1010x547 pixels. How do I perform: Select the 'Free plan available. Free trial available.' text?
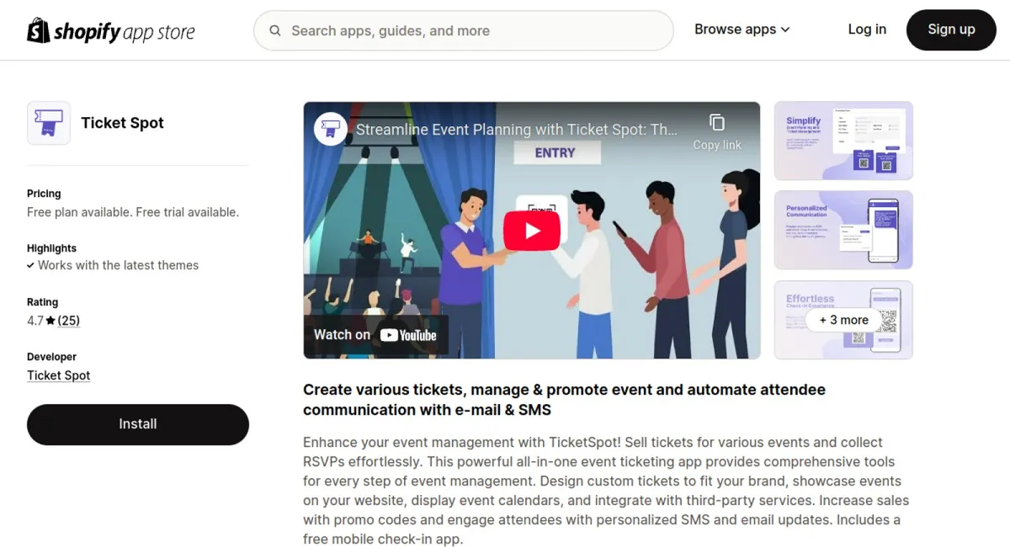pos(133,212)
